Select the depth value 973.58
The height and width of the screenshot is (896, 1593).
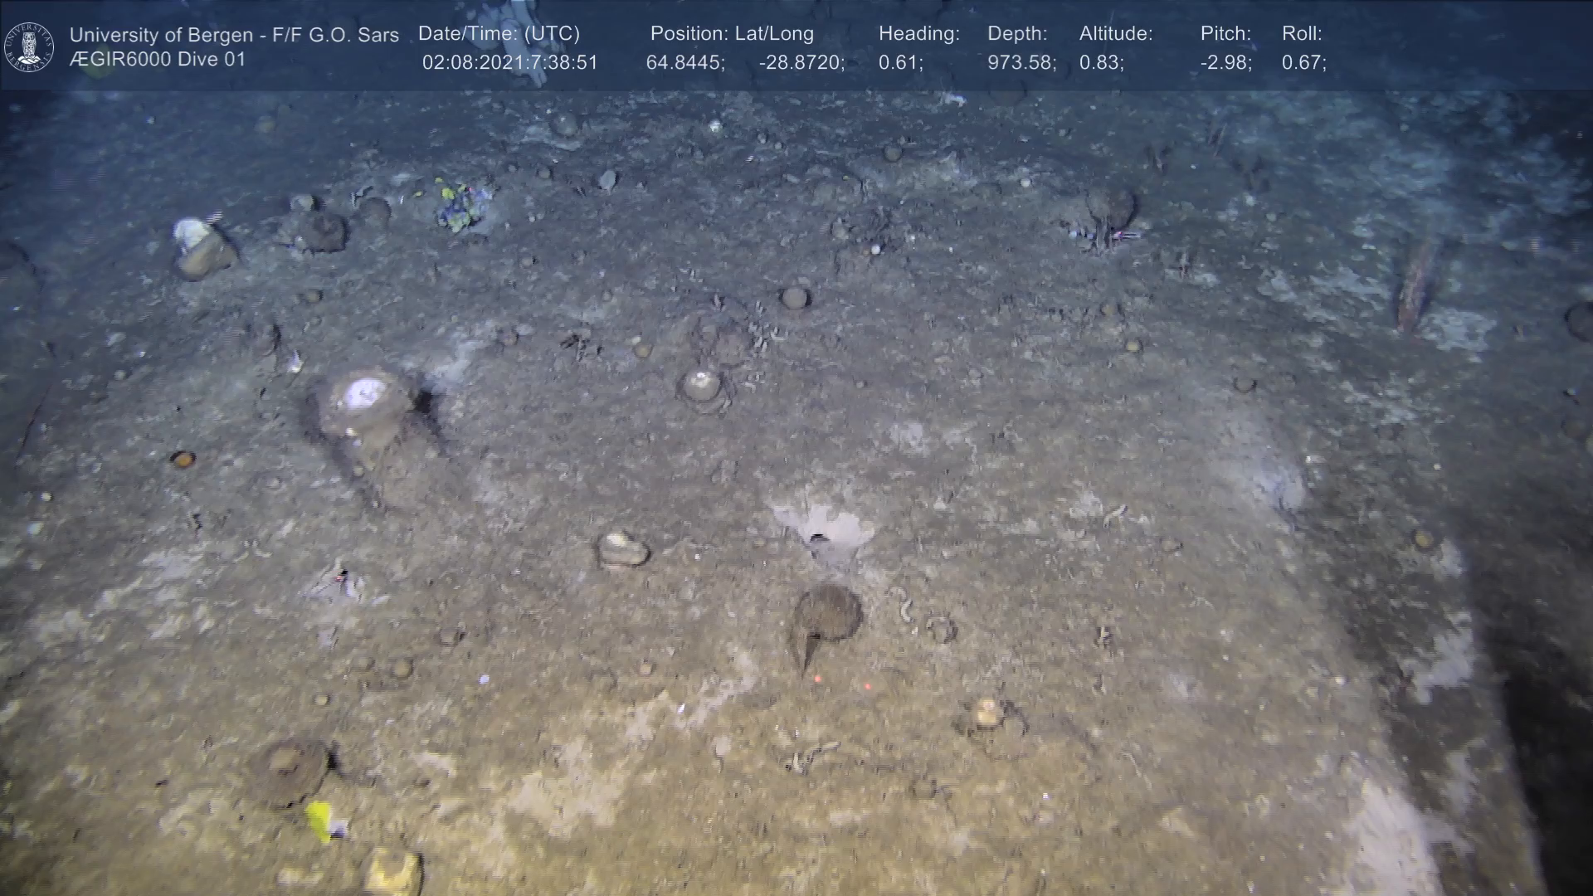(x=1021, y=63)
